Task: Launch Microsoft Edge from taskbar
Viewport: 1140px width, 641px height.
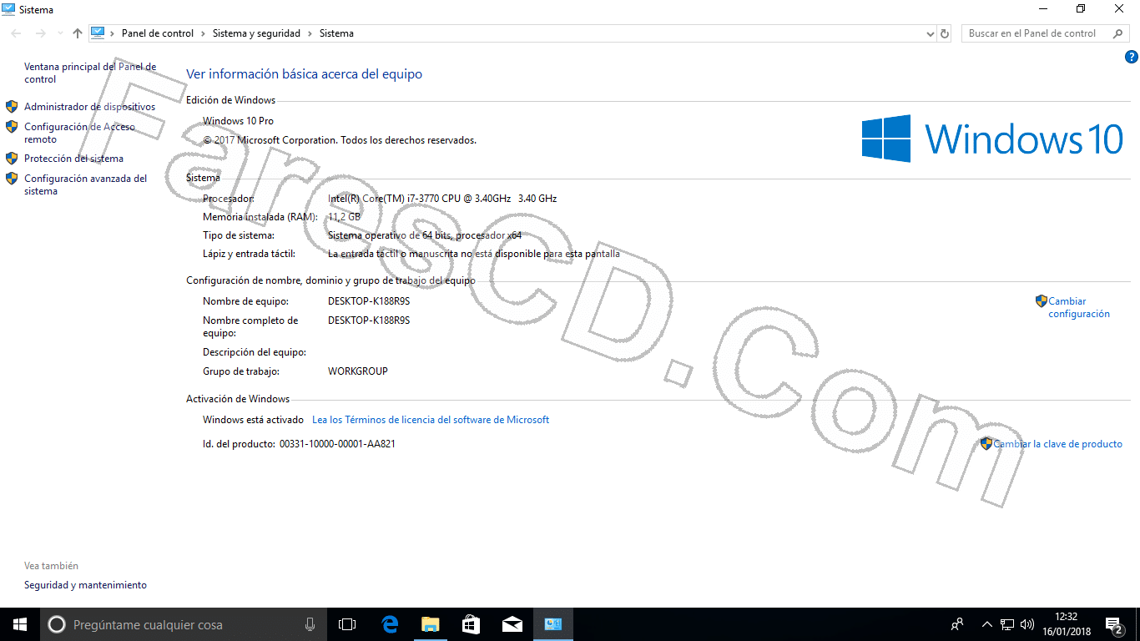Action: pyautogui.click(x=389, y=624)
